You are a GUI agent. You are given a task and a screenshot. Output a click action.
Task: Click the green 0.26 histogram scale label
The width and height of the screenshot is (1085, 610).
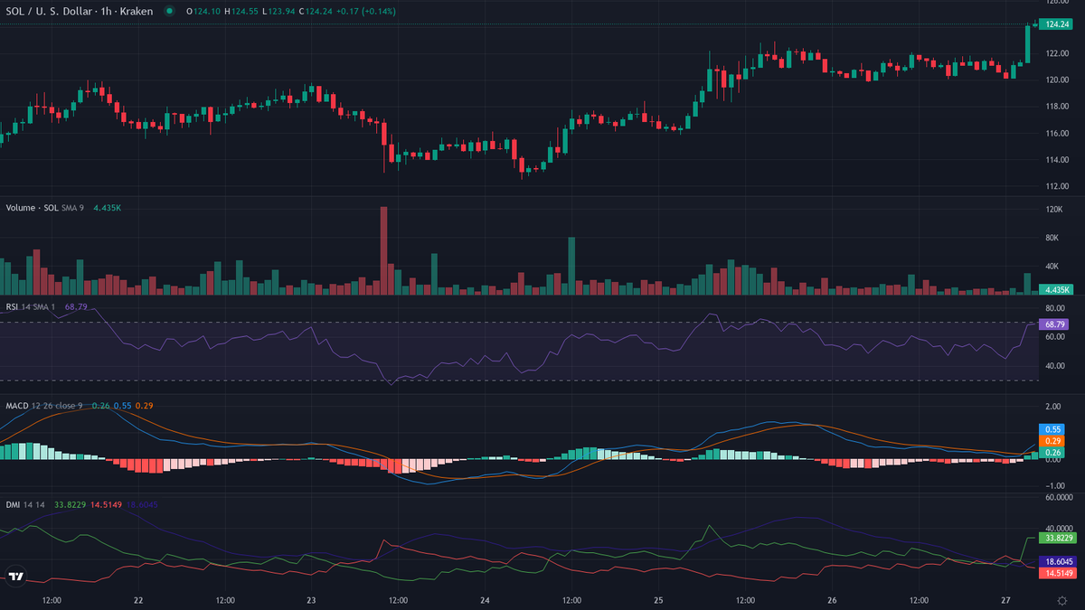point(1053,452)
